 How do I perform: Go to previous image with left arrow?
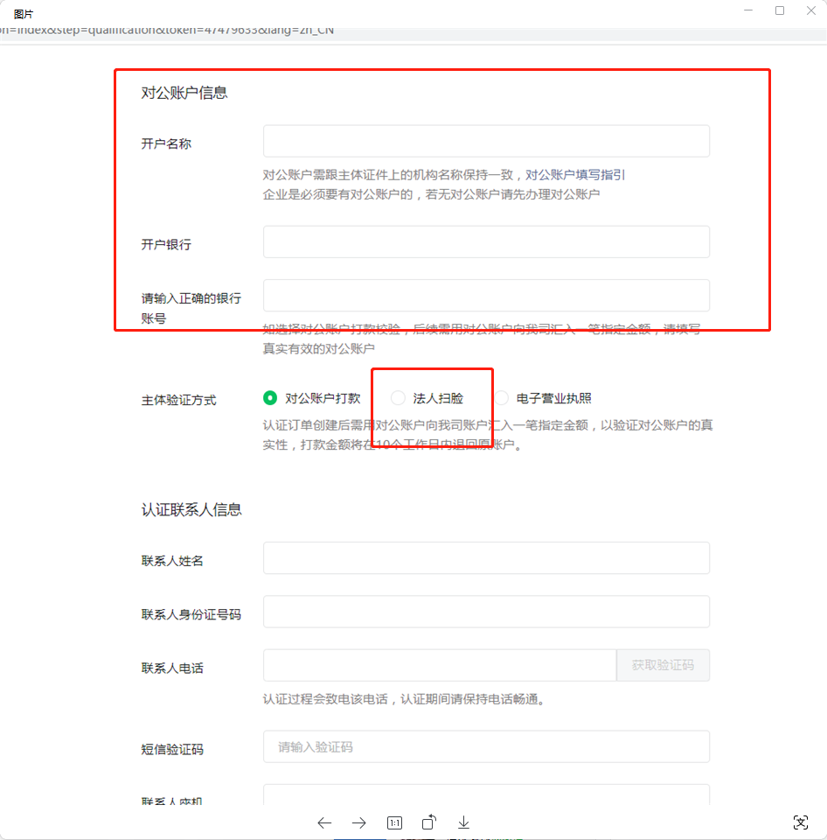324,822
